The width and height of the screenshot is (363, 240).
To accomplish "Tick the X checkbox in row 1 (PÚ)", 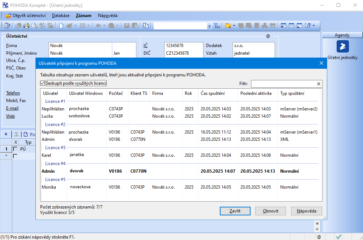I will point(15,149).
